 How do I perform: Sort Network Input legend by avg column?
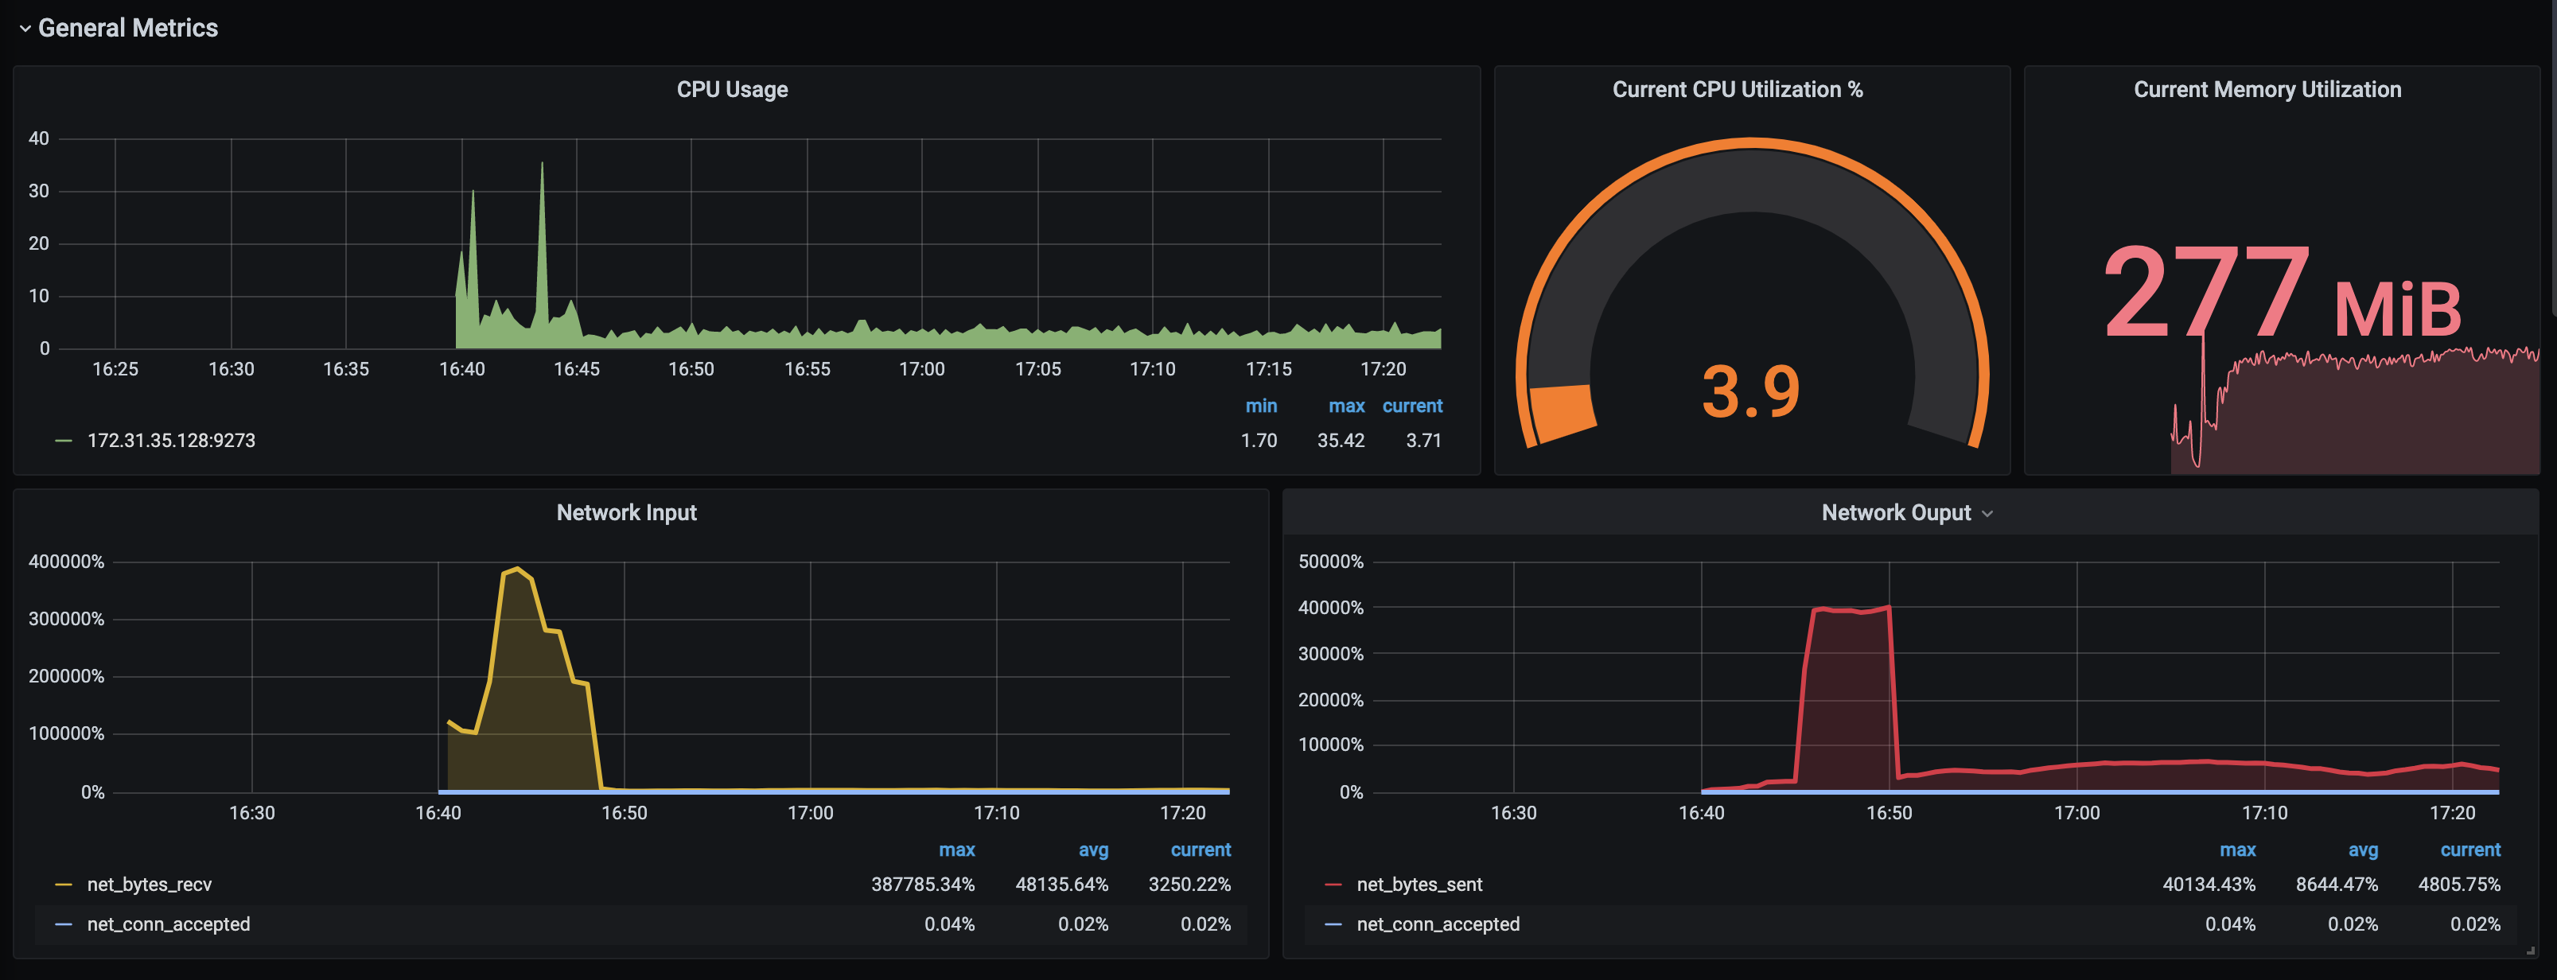pyautogui.click(x=1093, y=850)
